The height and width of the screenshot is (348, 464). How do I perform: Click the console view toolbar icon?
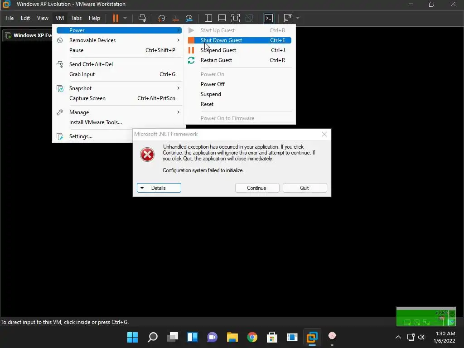[269, 18]
